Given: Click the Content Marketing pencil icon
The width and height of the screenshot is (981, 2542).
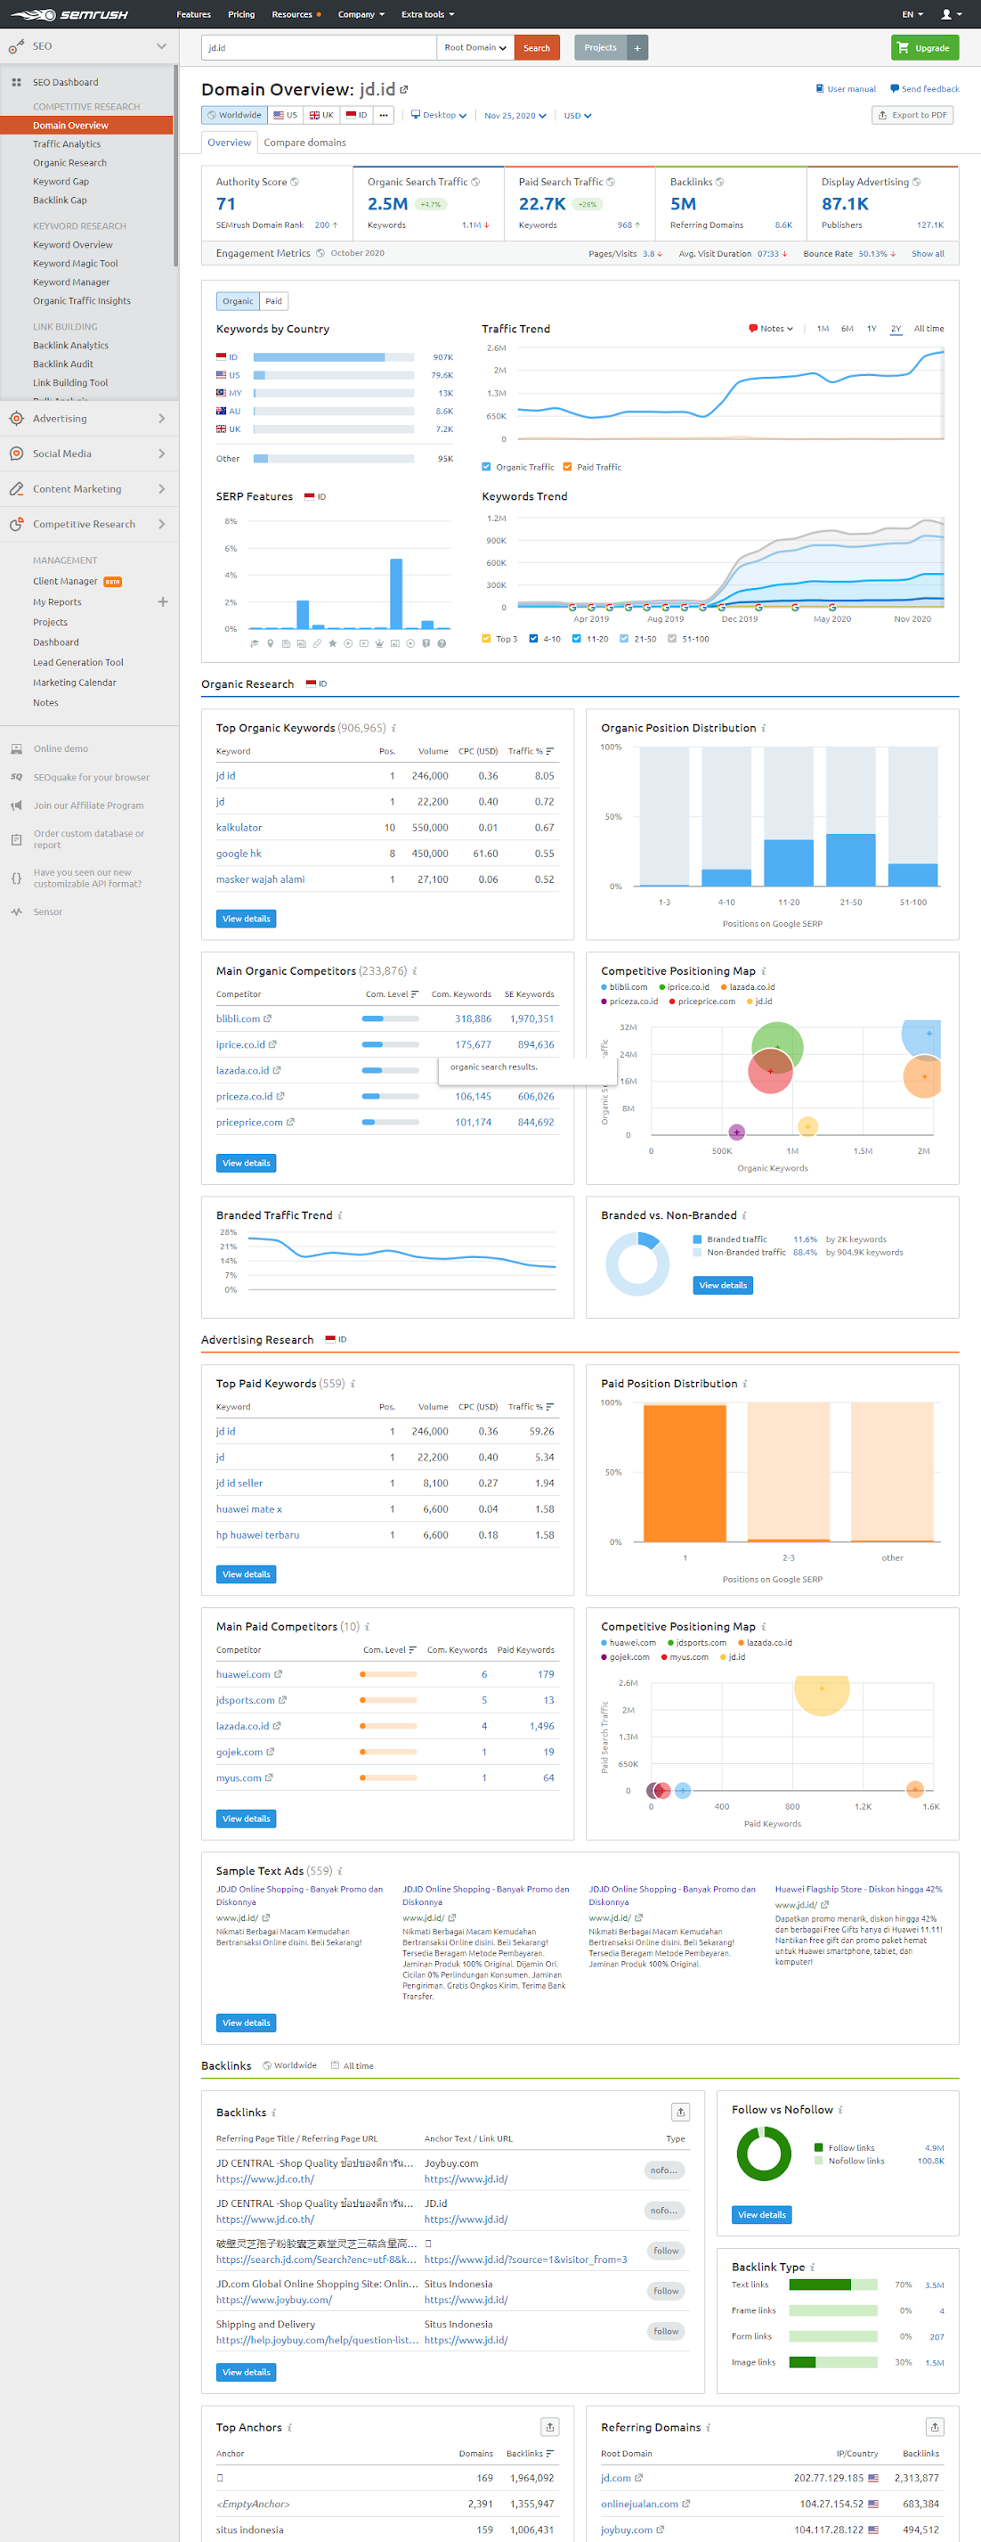Looking at the screenshot, I should (x=16, y=489).
